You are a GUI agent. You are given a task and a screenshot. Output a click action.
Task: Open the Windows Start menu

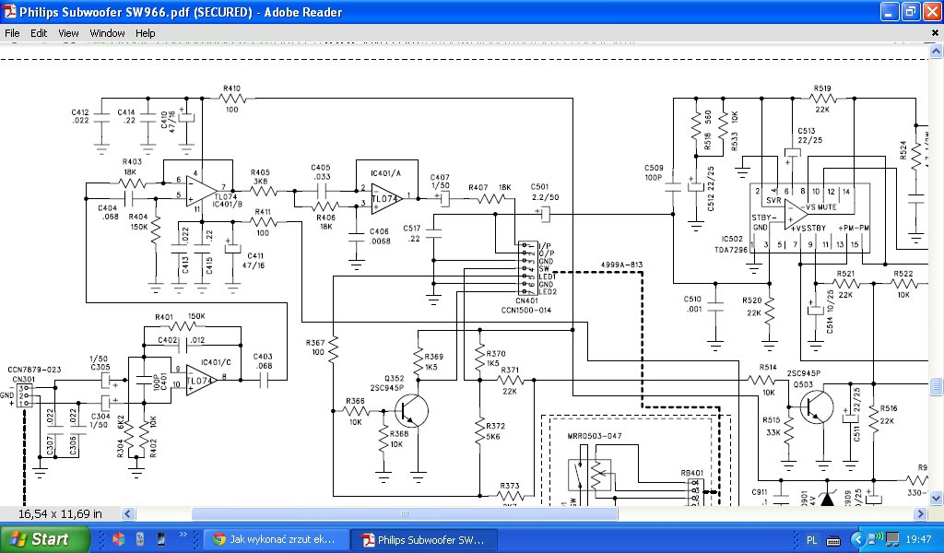tap(44, 539)
